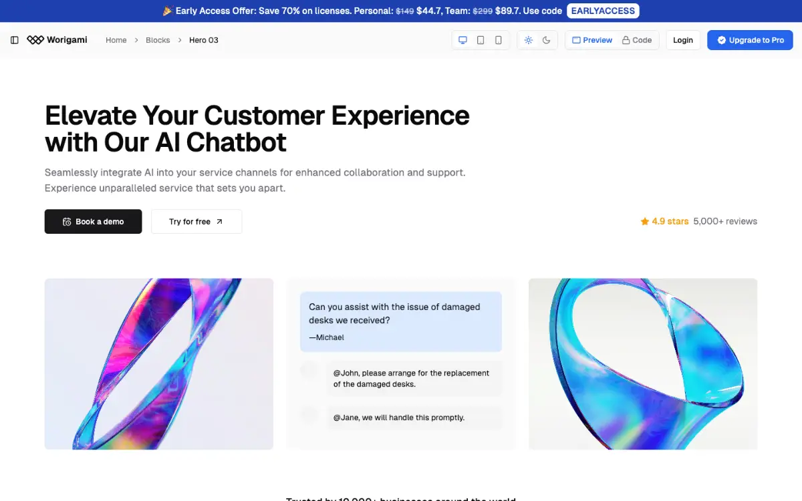Image resolution: width=802 pixels, height=501 pixels.
Task: Click the Worigami logo
Action: click(57, 40)
